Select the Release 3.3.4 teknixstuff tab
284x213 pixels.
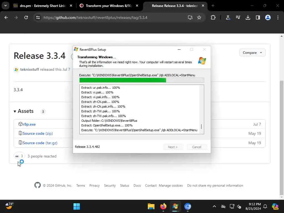175,6
